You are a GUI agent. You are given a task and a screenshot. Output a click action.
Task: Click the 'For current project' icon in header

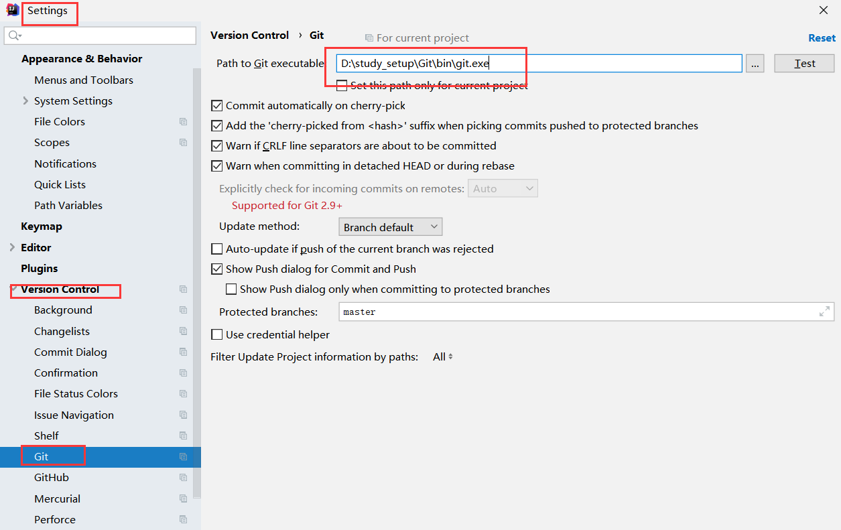pyautogui.click(x=369, y=38)
